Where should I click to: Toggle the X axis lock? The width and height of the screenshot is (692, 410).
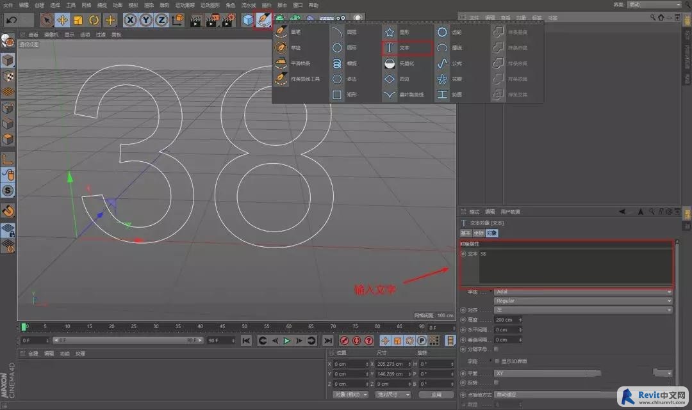[129, 20]
